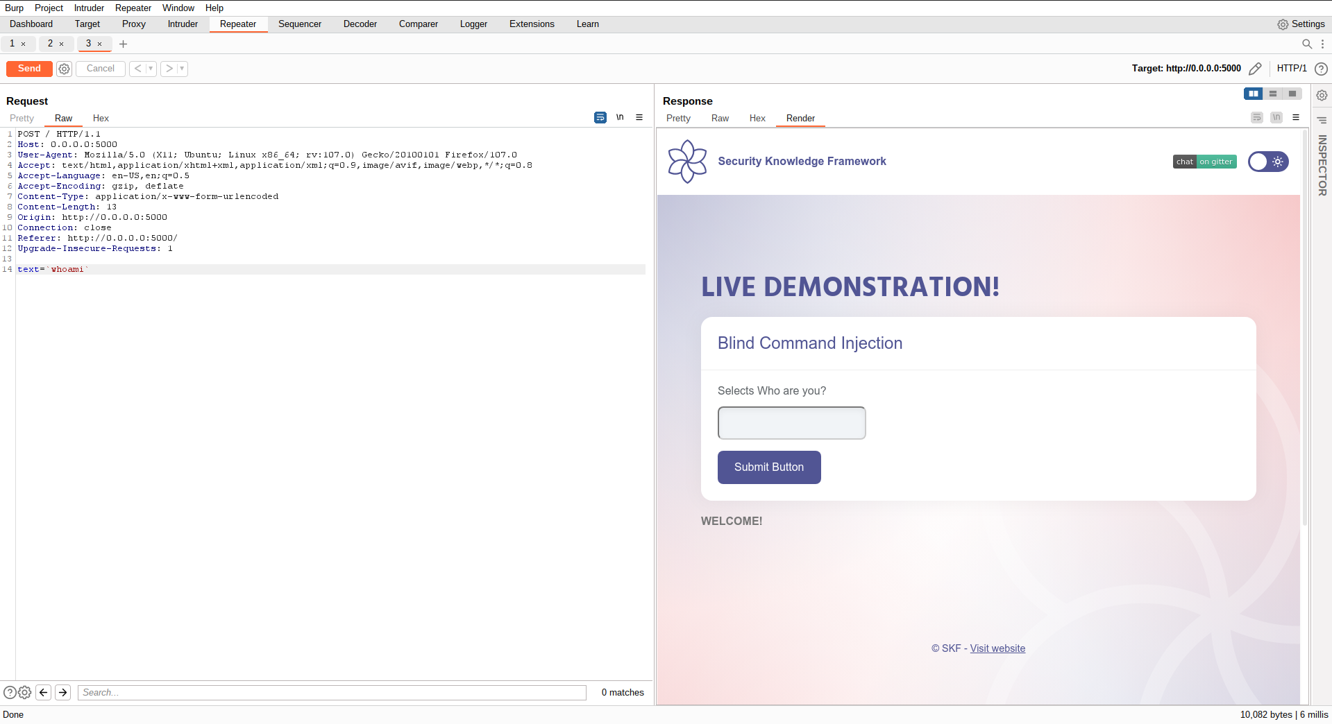Image resolution: width=1332 pixels, height=724 pixels.
Task: Go to next request history arrow
Action: pyautogui.click(x=169, y=69)
